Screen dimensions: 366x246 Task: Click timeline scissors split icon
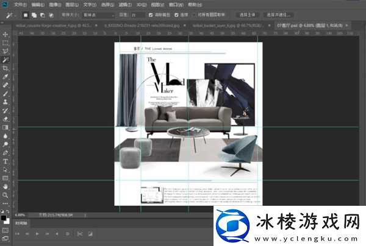click(80, 234)
